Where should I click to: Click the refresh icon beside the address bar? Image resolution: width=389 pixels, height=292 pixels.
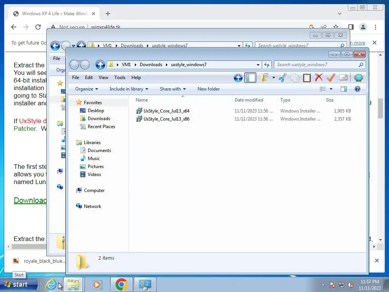pyautogui.click(x=267, y=65)
